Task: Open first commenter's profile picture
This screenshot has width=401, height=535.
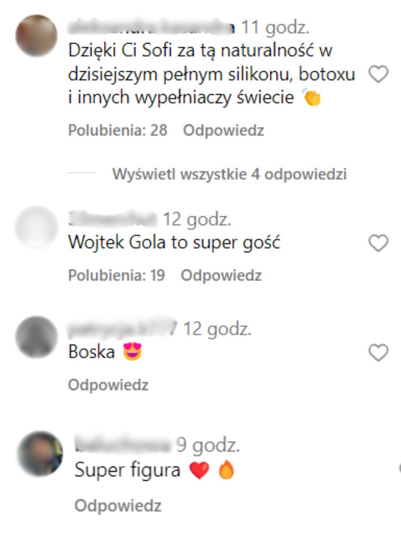Action: point(36,36)
